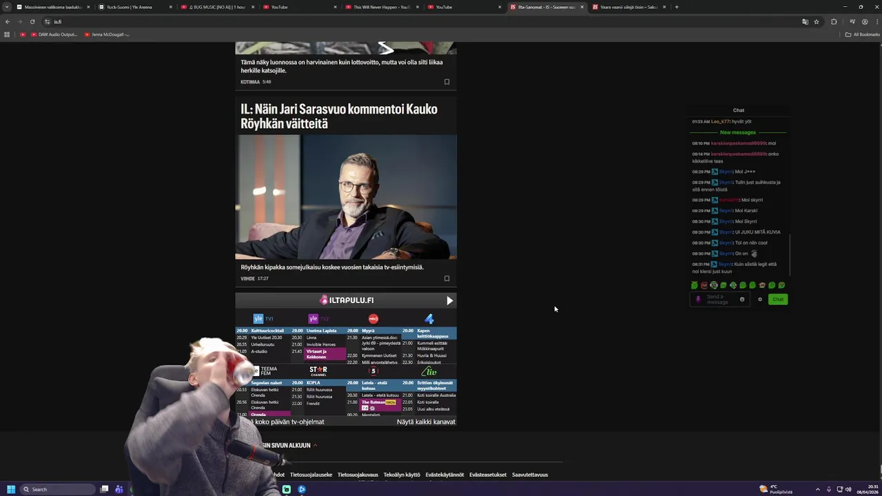Click the Iltapulu.fi play arrow icon
Viewport: 882px width, 496px height.
pyautogui.click(x=449, y=300)
